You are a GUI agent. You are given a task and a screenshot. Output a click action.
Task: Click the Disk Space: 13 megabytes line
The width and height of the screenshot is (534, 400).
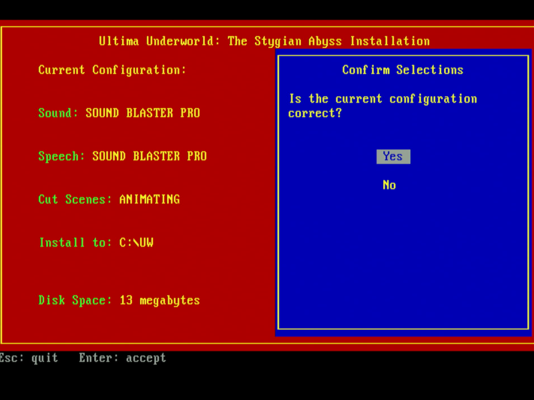pyautogui.click(x=119, y=301)
